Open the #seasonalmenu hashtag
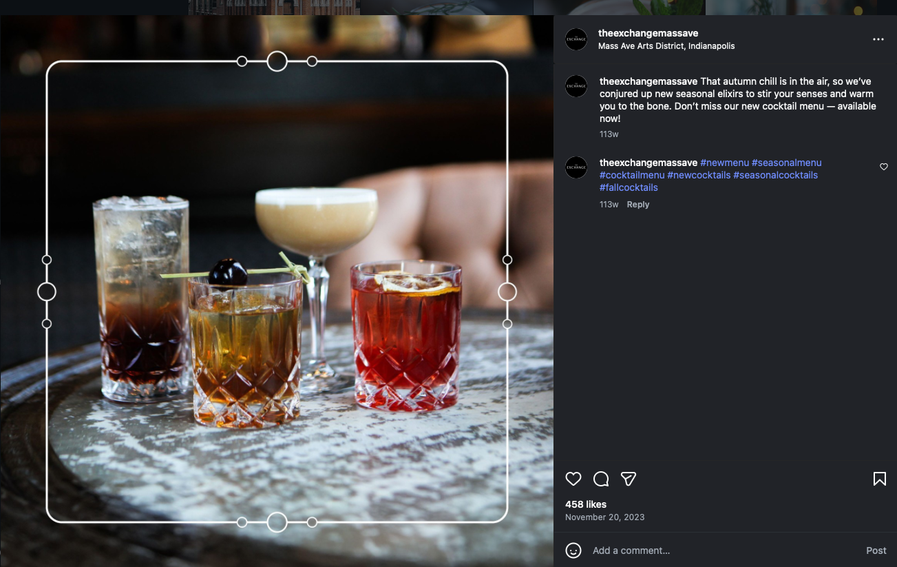This screenshot has height=567, width=897. [786, 163]
